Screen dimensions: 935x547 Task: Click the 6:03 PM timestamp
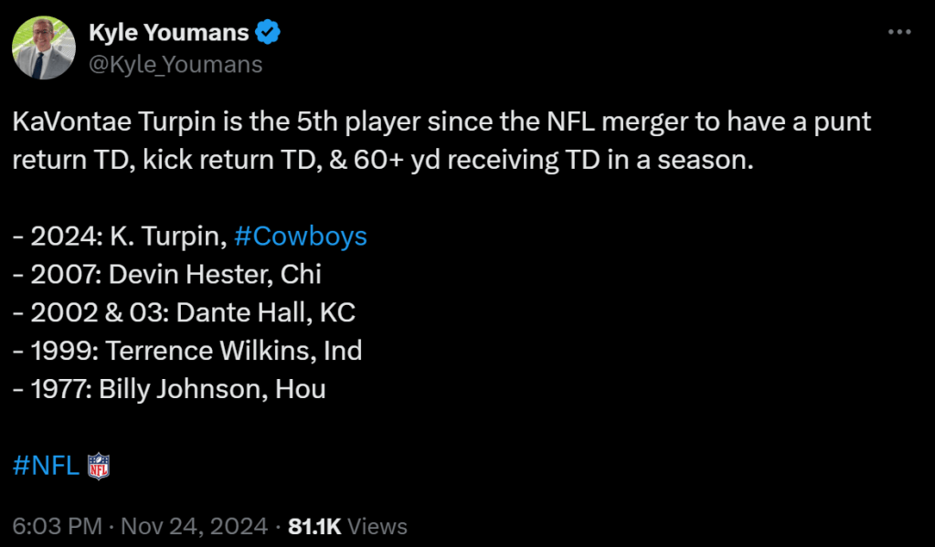[57, 527]
